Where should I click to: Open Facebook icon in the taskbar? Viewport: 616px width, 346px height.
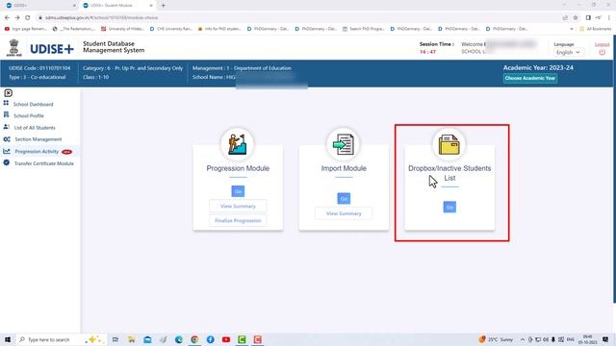pos(210,339)
